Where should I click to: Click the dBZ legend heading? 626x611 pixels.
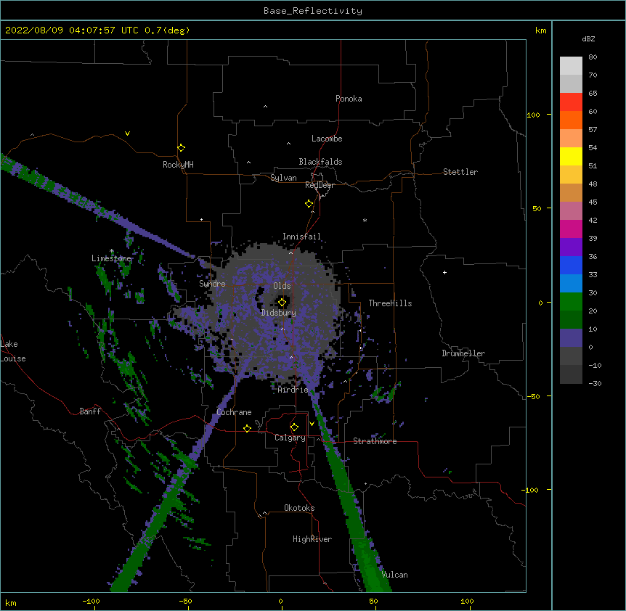[588, 39]
